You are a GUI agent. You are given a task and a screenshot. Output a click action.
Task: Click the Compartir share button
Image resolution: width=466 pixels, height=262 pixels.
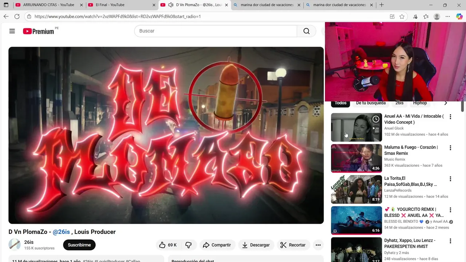[217, 245]
